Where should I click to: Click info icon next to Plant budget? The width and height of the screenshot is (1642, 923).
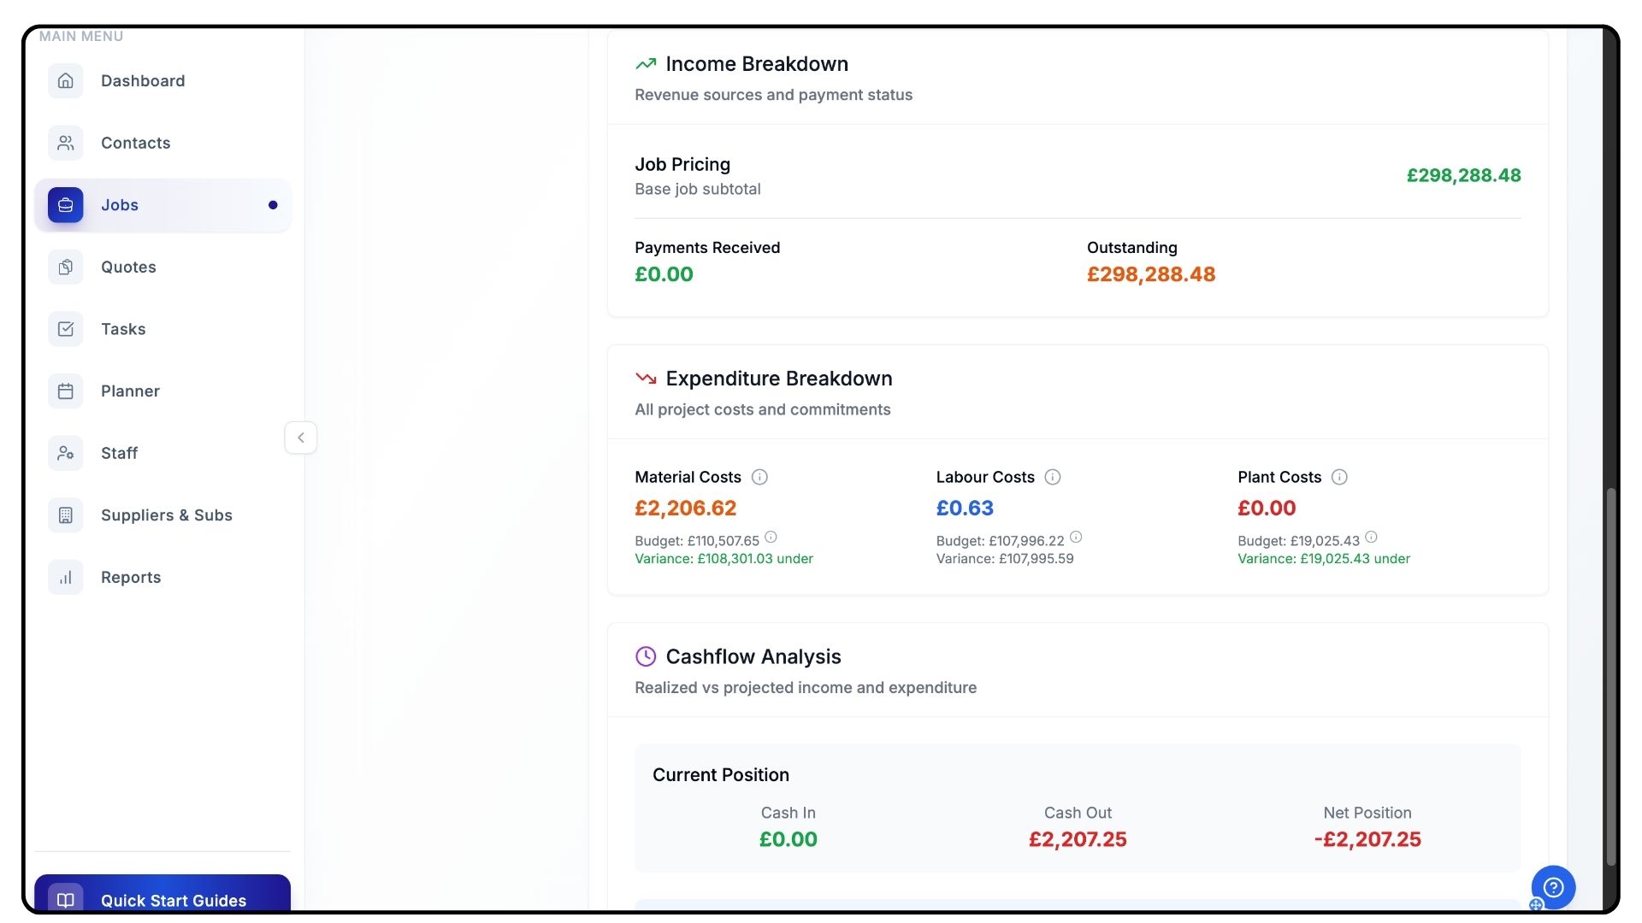pos(1371,538)
